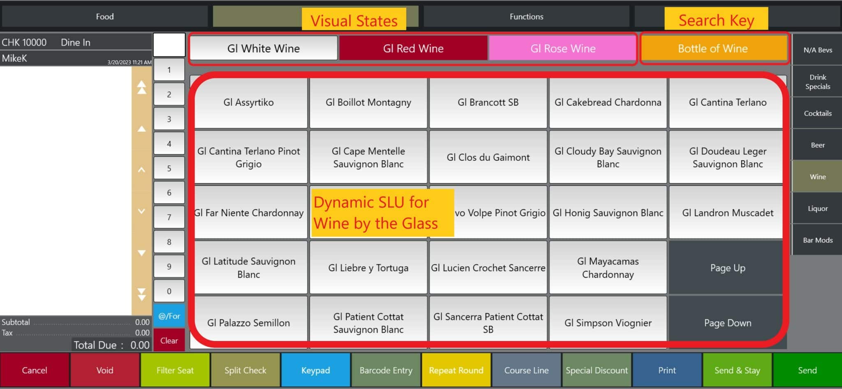Open Bottle of Wine search key
The width and height of the screenshot is (842, 389).
pyautogui.click(x=713, y=48)
